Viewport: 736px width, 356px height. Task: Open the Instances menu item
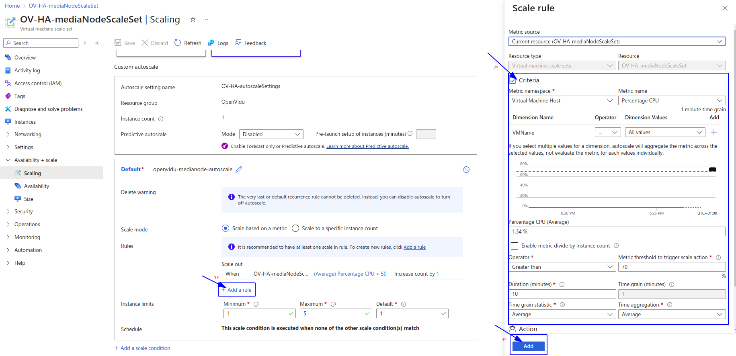tap(25, 122)
